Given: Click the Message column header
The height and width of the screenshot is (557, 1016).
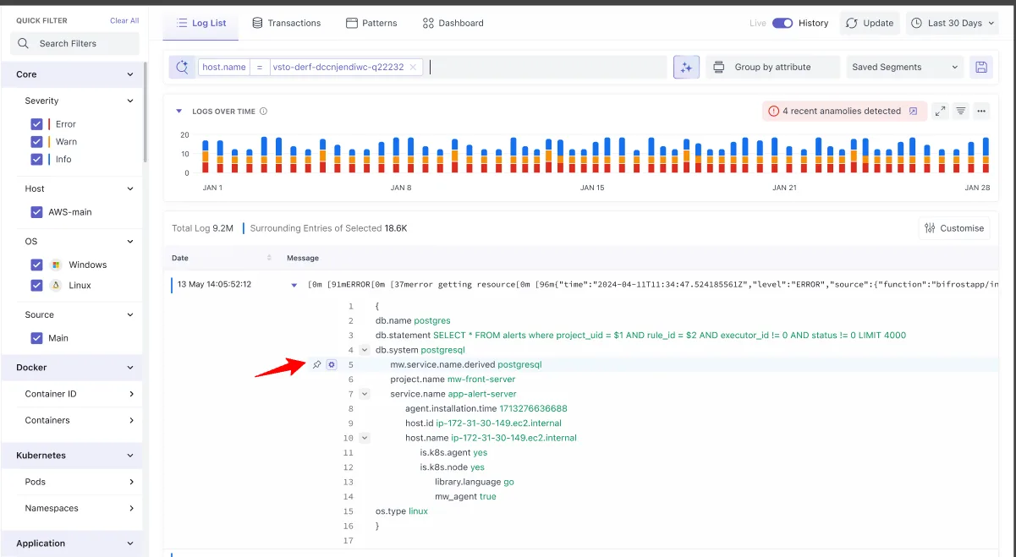Looking at the screenshot, I should point(303,258).
